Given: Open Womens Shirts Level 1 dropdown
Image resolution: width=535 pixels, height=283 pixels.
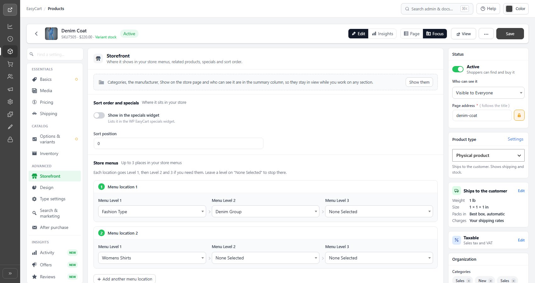Looking at the screenshot, I should click(152, 258).
